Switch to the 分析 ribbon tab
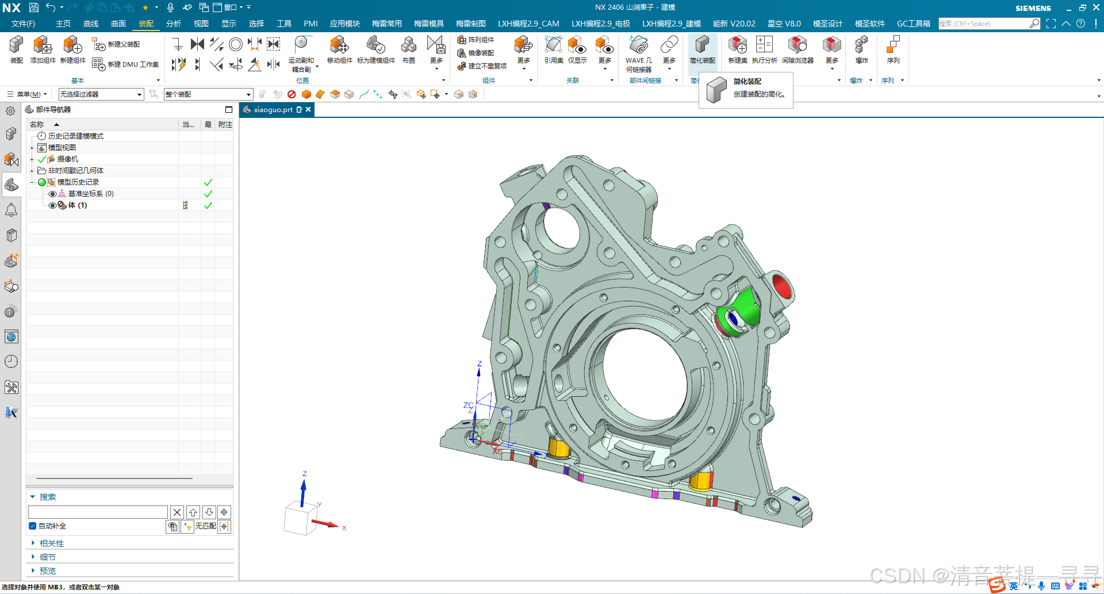The image size is (1104, 594). (x=174, y=24)
